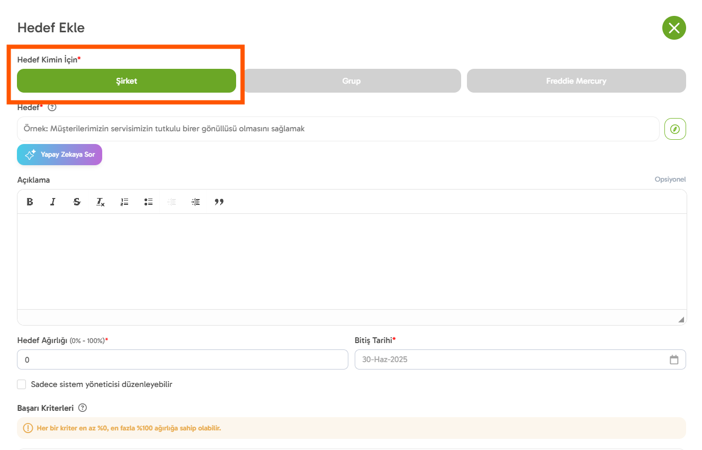Image resolution: width=702 pixels, height=450 pixels.
Task: Insert a blockquote
Action: 219,202
